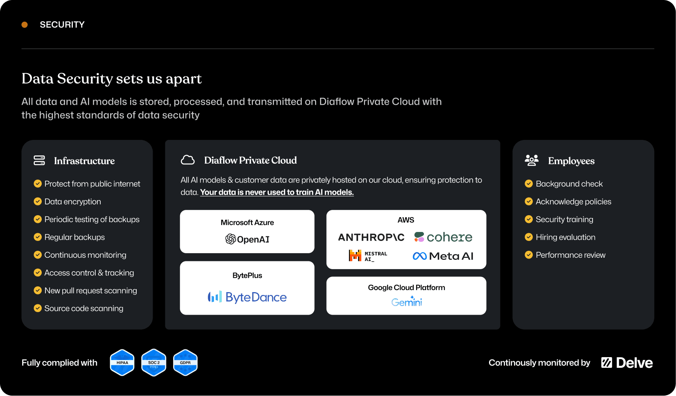Click the SOC 2 compliance badge

tap(154, 362)
